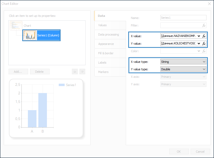Open expression editor for Y value
The image size is (214, 158).
204,44
